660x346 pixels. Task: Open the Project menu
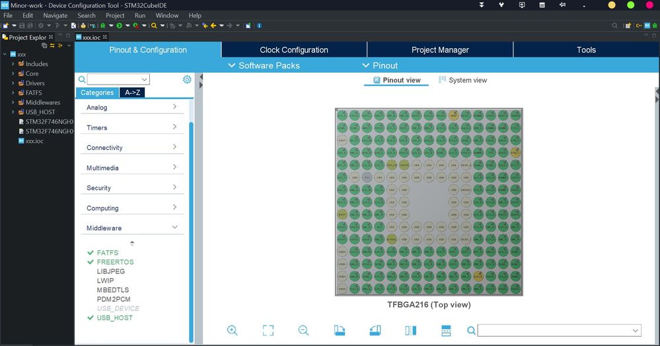[x=115, y=16]
